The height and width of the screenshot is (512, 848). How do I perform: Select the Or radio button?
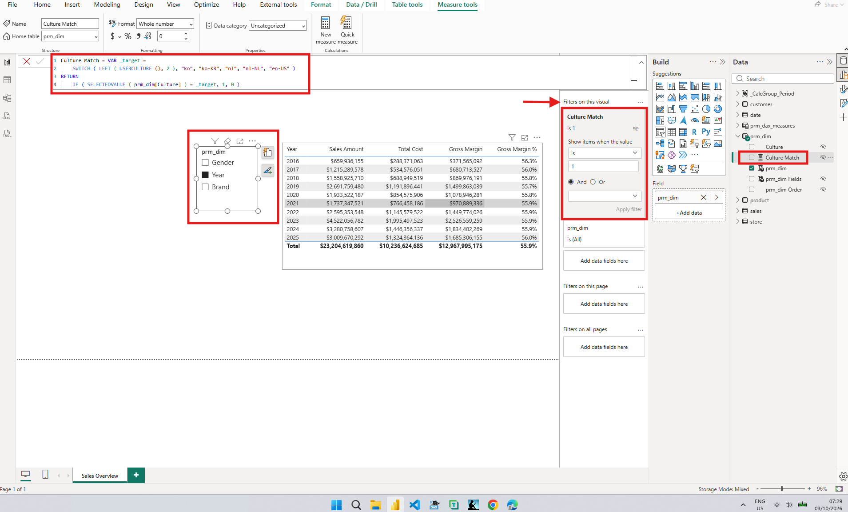pos(593,182)
